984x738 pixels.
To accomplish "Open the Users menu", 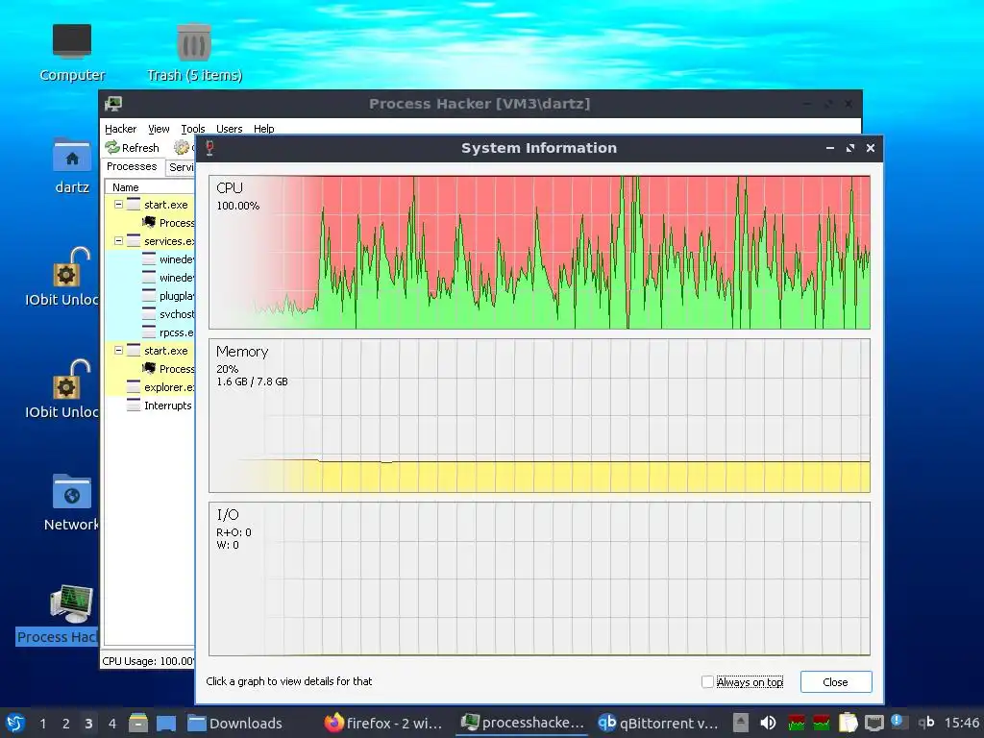I will [229, 129].
